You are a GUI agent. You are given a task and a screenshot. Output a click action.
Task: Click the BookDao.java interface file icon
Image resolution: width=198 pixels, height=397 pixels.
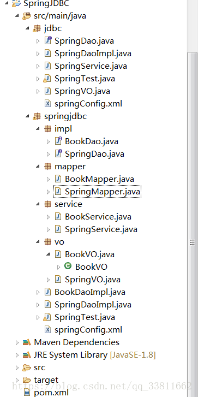click(58, 141)
